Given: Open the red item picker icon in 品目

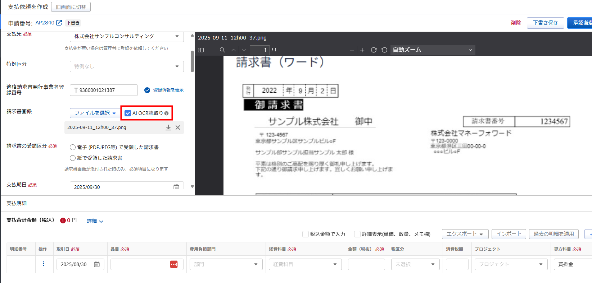Looking at the screenshot, I should coord(173,264).
